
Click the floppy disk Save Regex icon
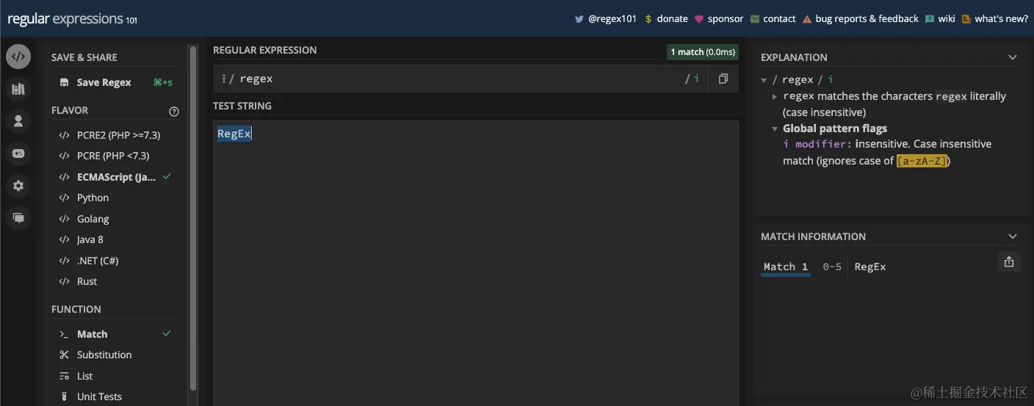(x=65, y=82)
